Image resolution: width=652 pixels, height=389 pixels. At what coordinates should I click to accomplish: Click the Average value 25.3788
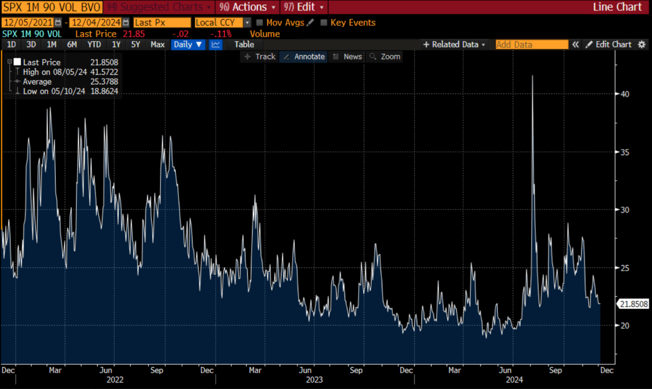coord(104,81)
